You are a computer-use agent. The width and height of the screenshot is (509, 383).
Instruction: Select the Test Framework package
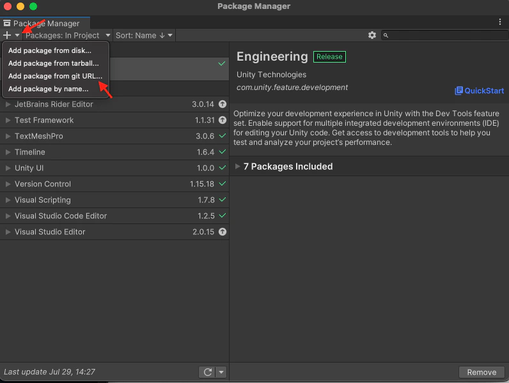114,120
